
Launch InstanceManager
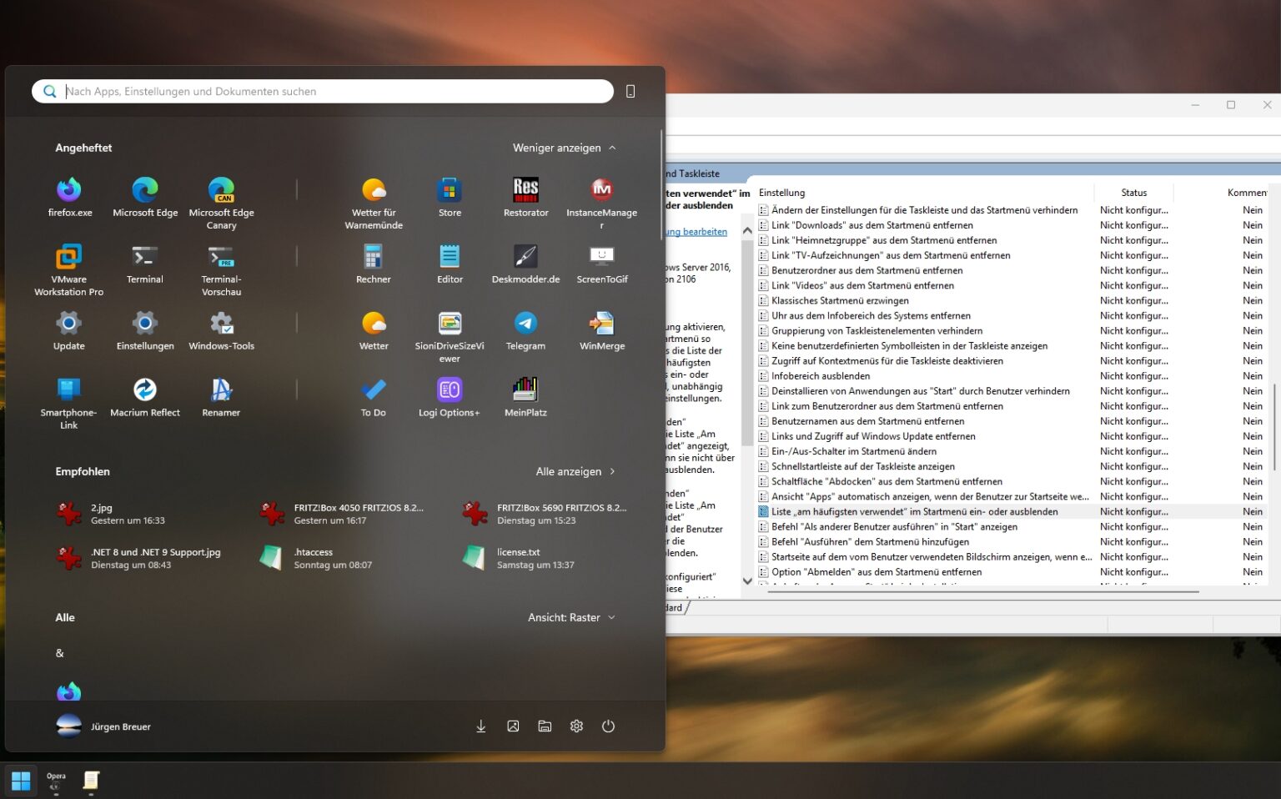[601, 203]
